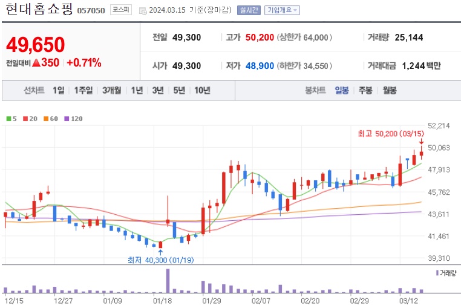Select the 10년 line chart tab
Viewport: 461px width, 308px height.
pyautogui.click(x=202, y=90)
